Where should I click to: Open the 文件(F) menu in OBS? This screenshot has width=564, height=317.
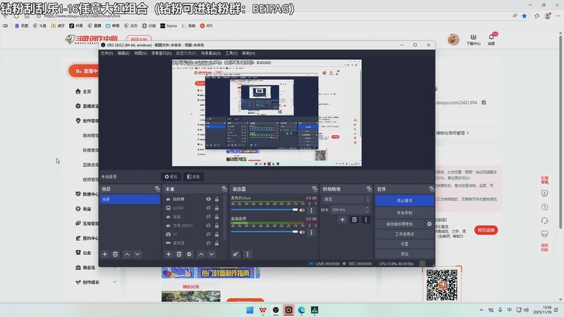[x=106, y=54]
